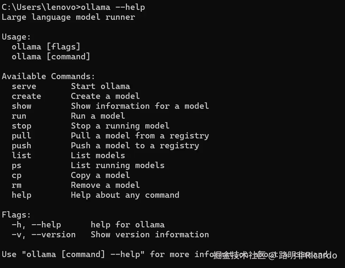Click the 'ps' command entry
The width and height of the screenshot is (345, 268).
(16, 165)
